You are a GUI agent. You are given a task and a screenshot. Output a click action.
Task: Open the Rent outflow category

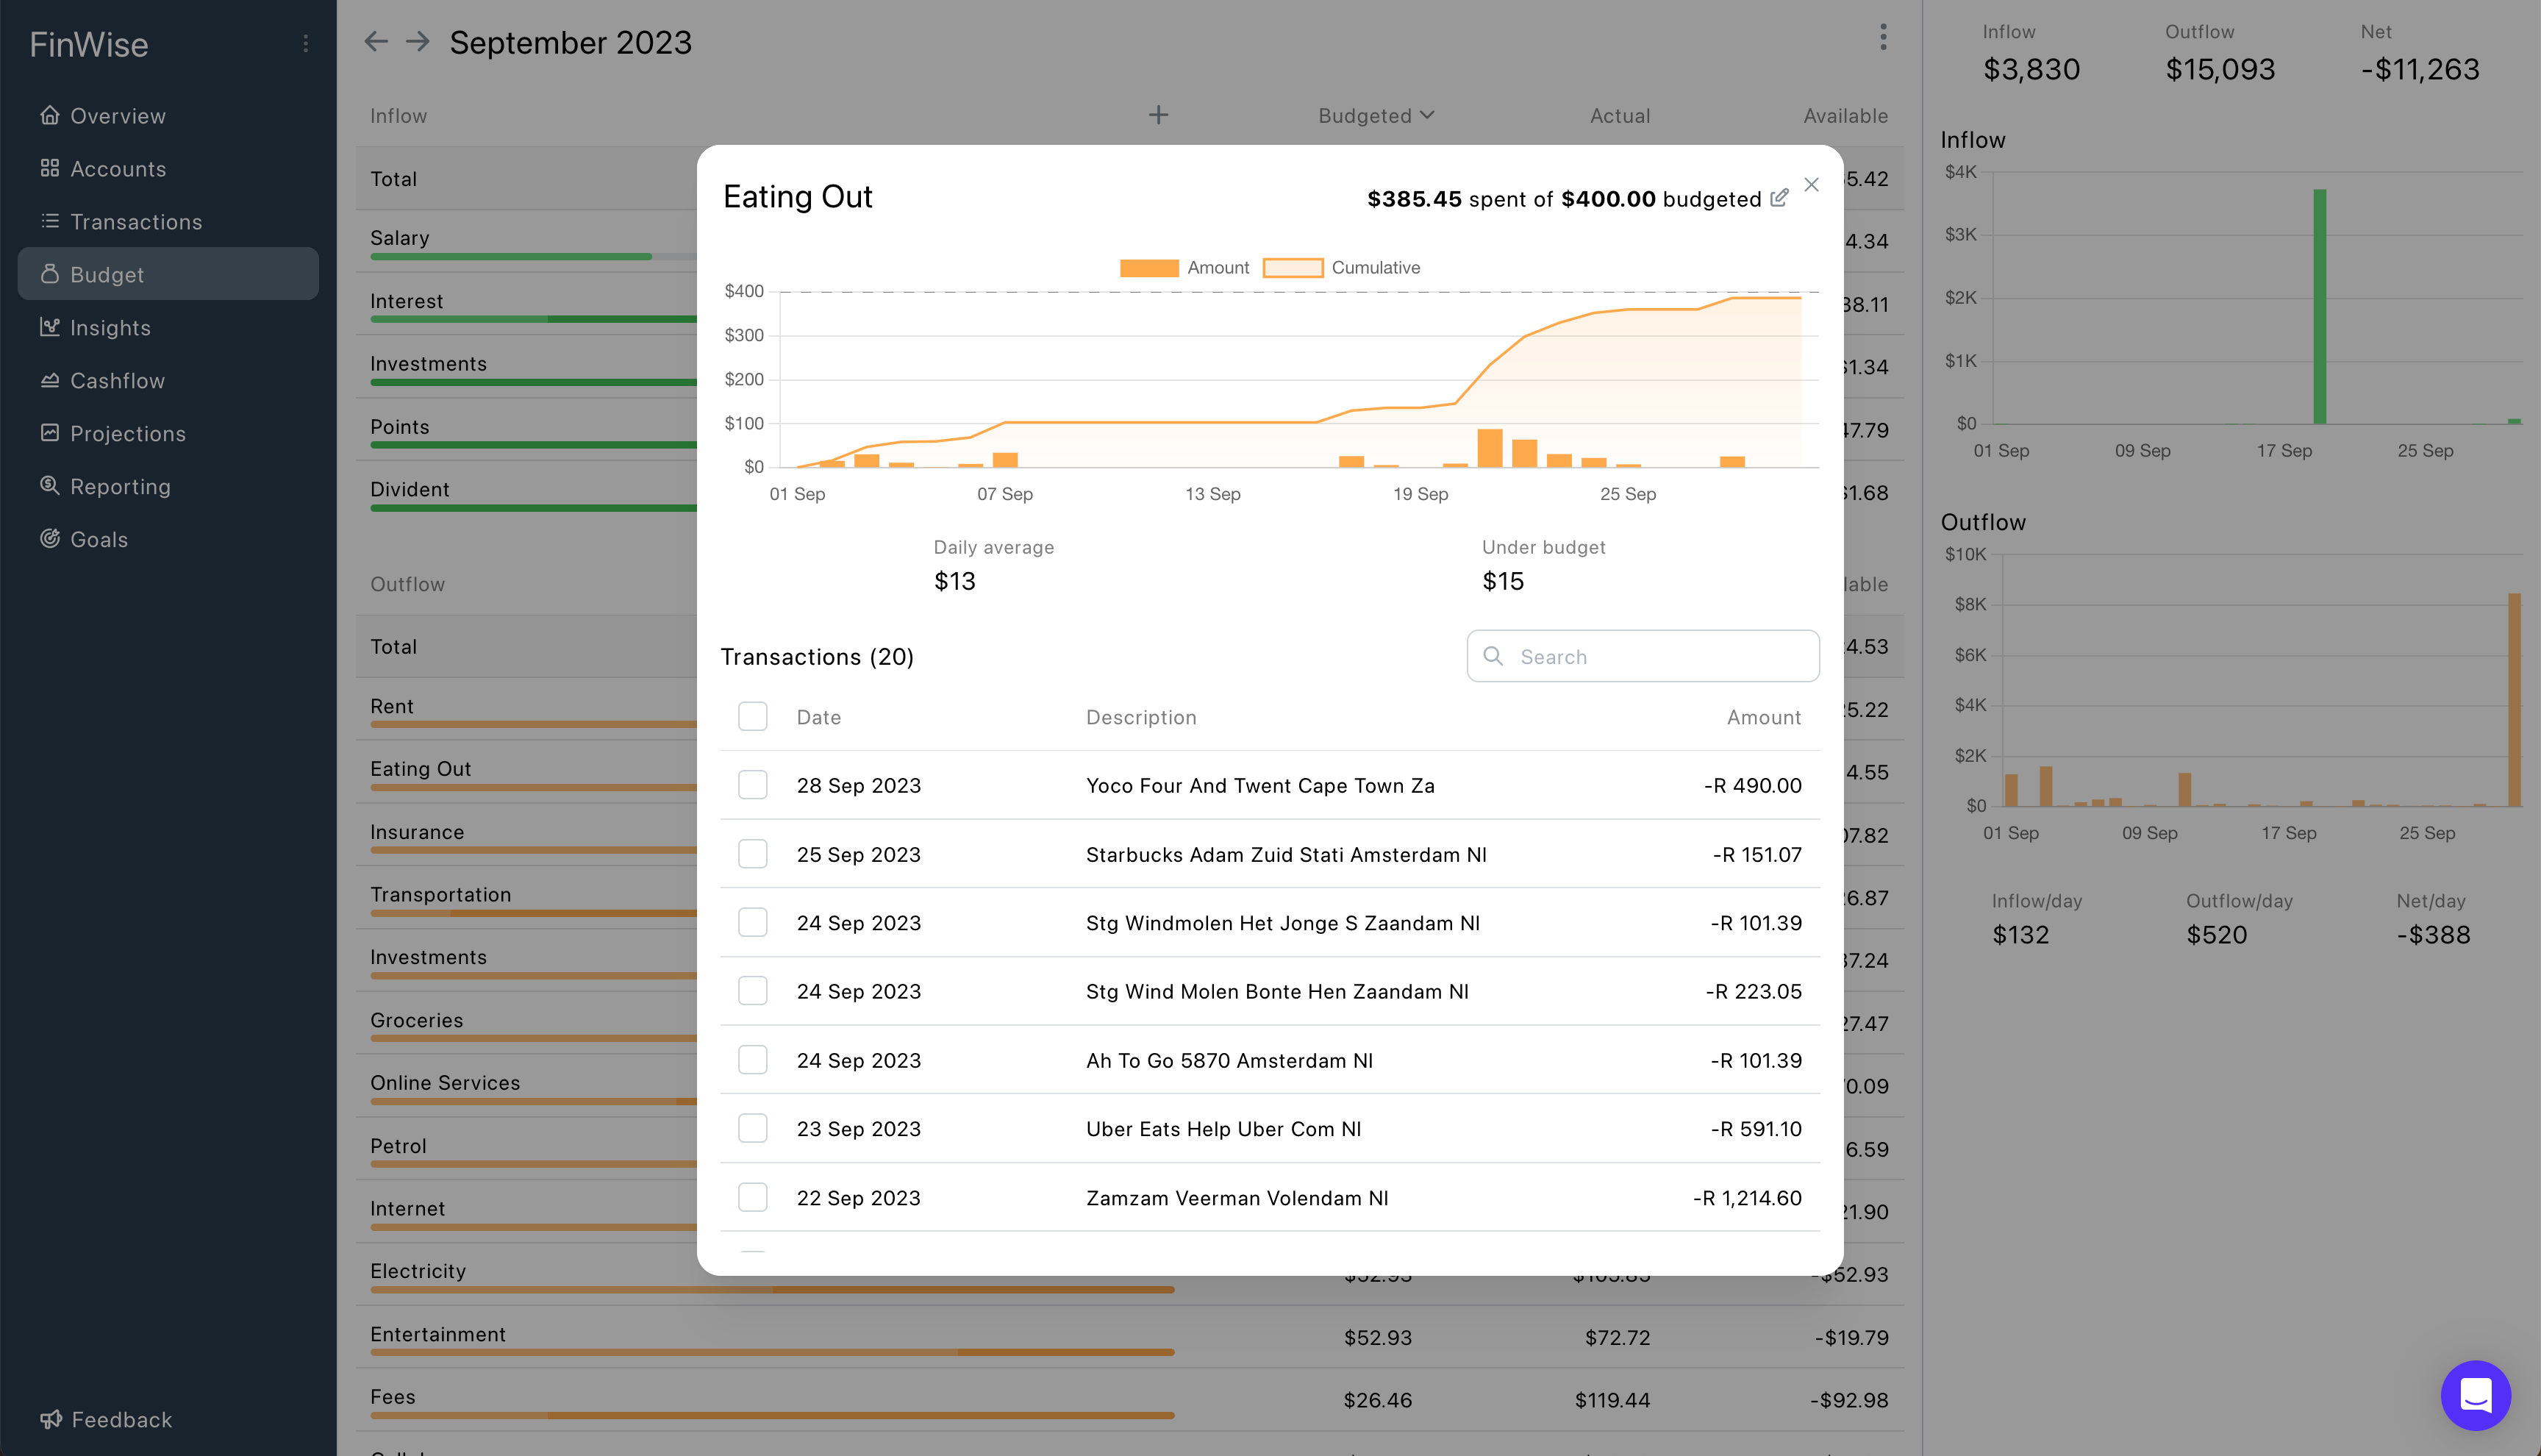pos(392,706)
